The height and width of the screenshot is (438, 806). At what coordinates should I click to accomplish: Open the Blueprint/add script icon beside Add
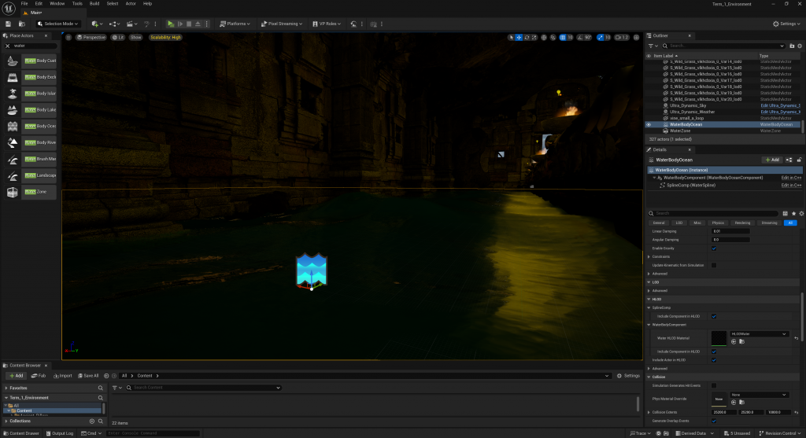click(789, 160)
